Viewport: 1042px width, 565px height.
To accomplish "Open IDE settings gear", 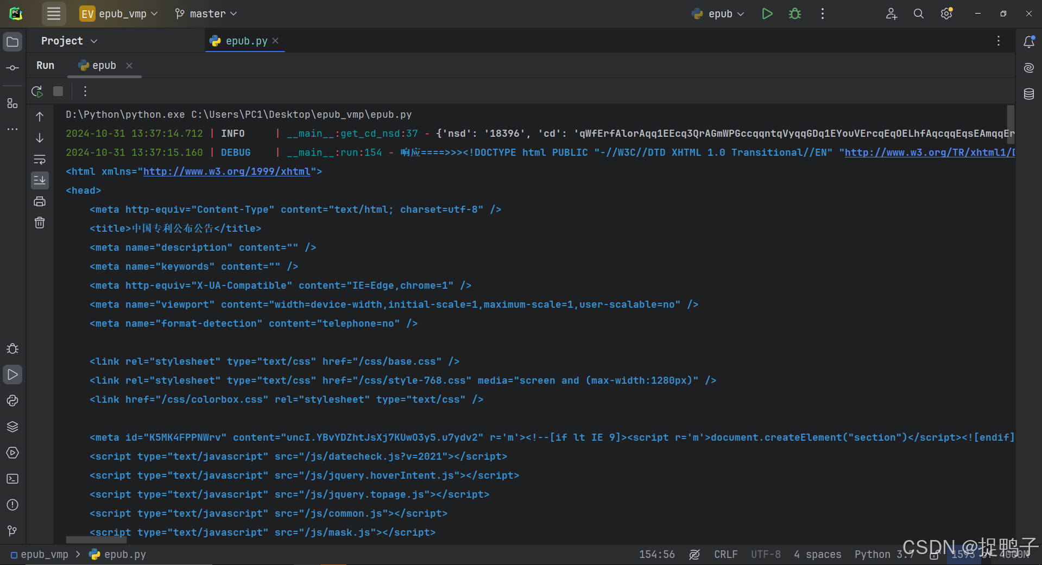I will coord(946,14).
